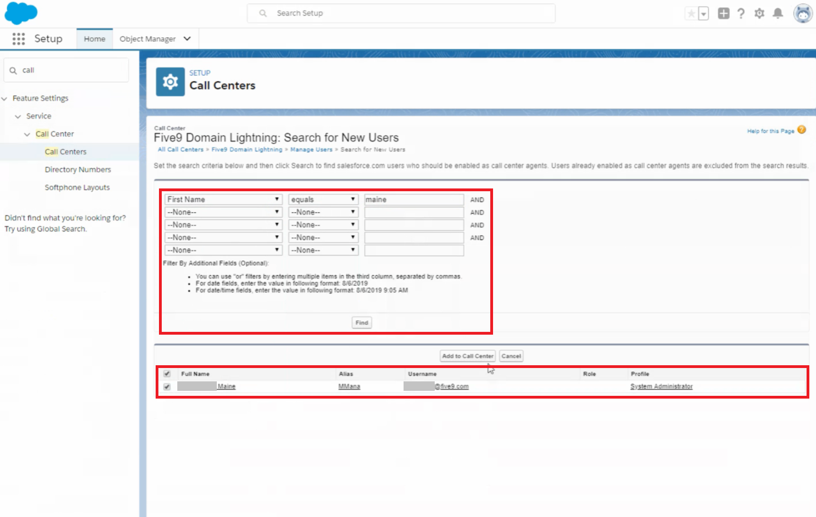The height and width of the screenshot is (517, 816).
Task: Open All Call Centers breadcrumb link
Action: [181, 150]
